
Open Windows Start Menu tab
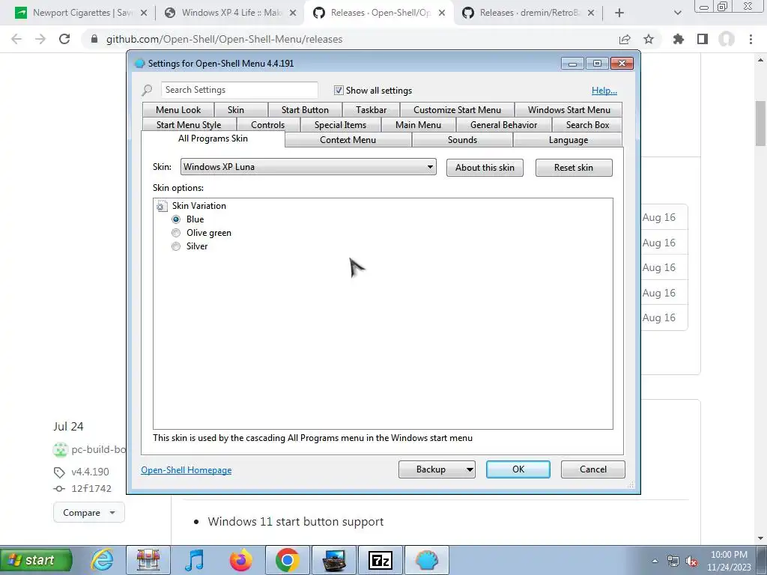click(569, 109)
